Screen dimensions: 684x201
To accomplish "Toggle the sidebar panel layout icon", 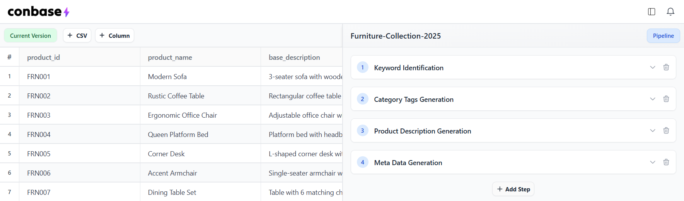I will tap(652, 12).
